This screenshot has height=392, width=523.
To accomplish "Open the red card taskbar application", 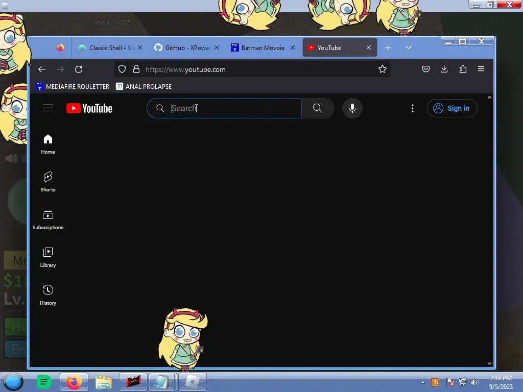I will tap(133, 382).
